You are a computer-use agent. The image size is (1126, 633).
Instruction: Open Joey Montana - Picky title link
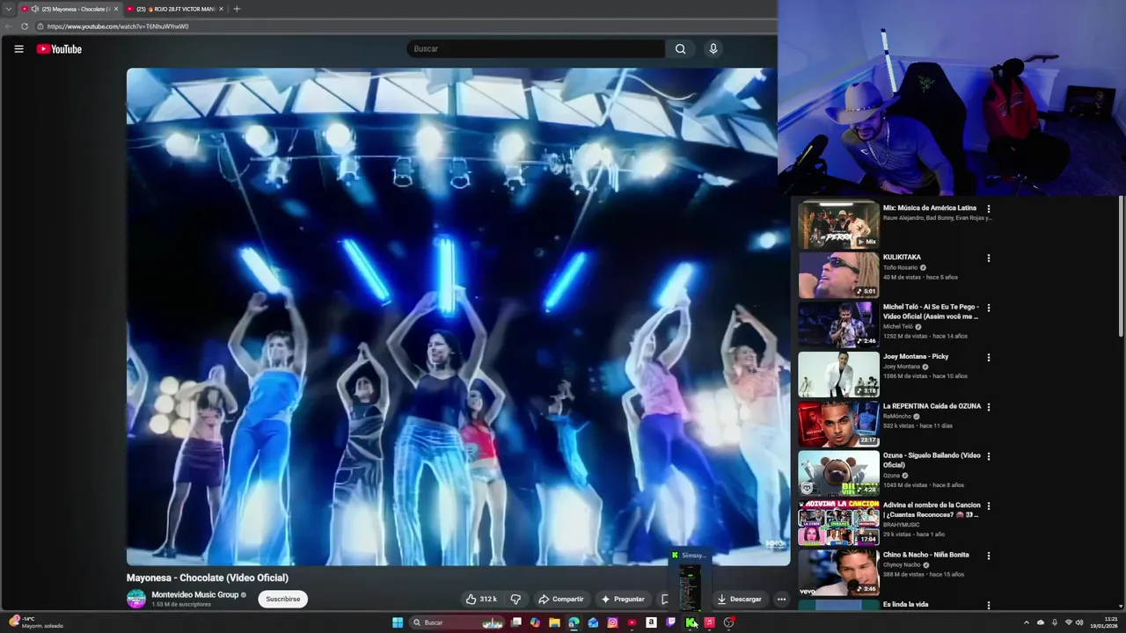coord(916,357)
